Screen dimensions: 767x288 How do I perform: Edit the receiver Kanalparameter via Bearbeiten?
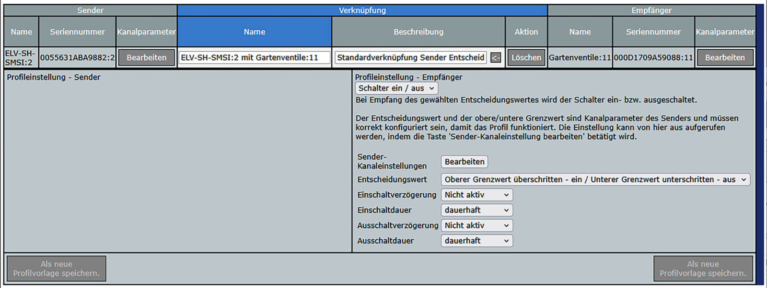(724, 57)
